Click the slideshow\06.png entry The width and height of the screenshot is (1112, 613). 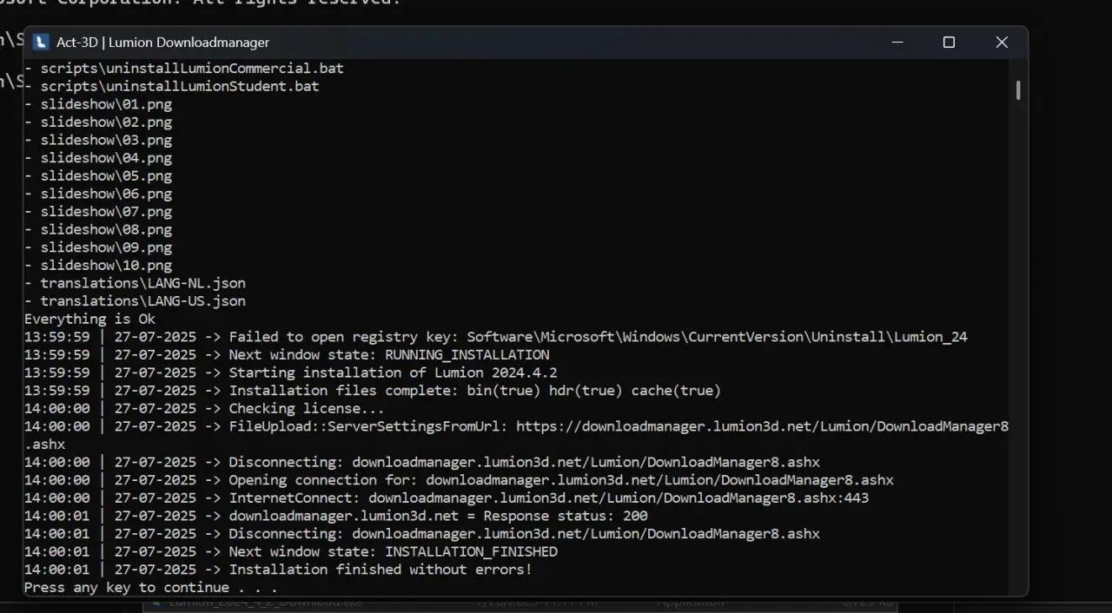click(98, 194)
